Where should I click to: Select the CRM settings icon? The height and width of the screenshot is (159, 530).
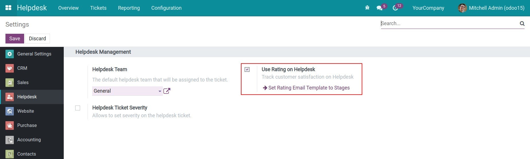click(9, 68)
